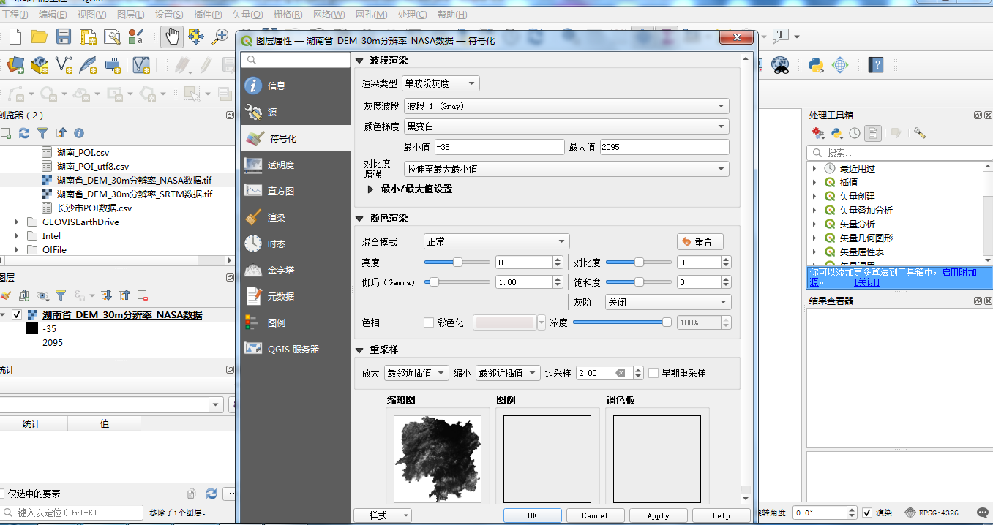Screen dimensions: 993x525
Task: Select the Pan Map hand tool
Action: [172, 37]
